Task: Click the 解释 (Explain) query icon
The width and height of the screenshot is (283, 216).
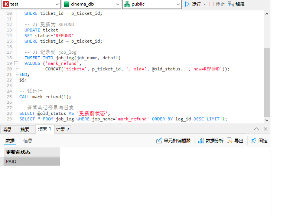Action: click(231, 4)
